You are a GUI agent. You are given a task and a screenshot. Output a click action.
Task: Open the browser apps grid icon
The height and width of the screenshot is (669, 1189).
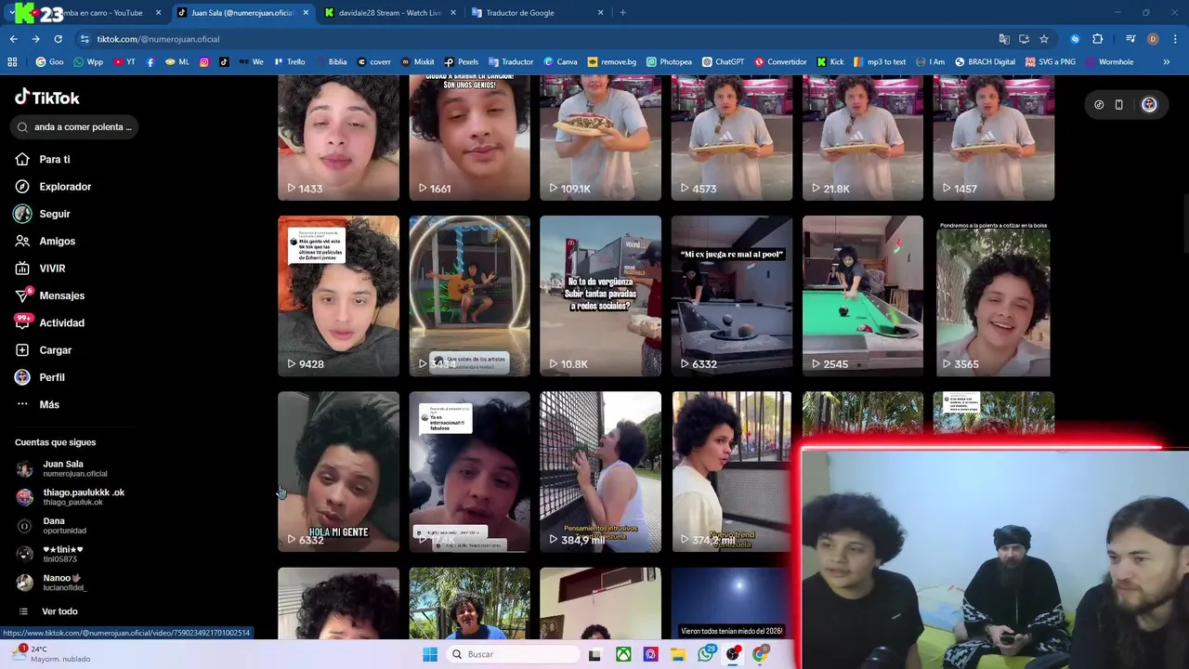point(12,62)
